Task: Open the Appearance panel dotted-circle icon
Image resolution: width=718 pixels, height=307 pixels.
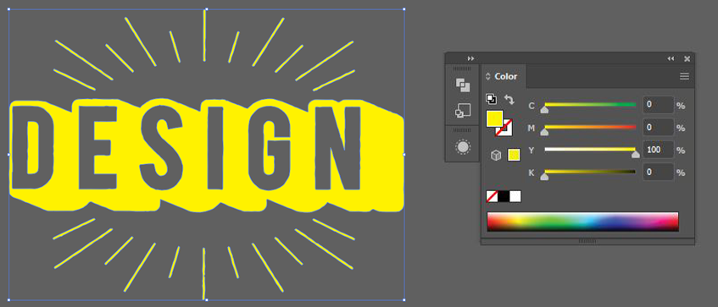Action: pyautogui.click(x=463, y=147)
